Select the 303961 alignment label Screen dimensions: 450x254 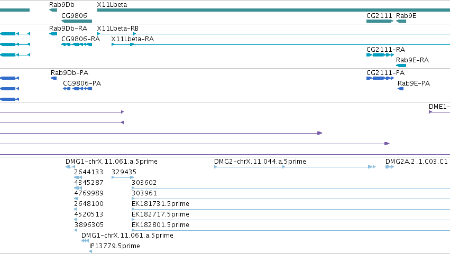click(144, 193)
